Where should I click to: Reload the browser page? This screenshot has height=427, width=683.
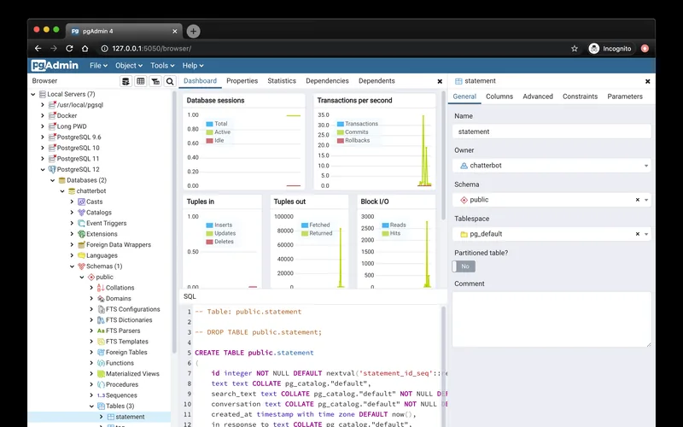[69, 49]
